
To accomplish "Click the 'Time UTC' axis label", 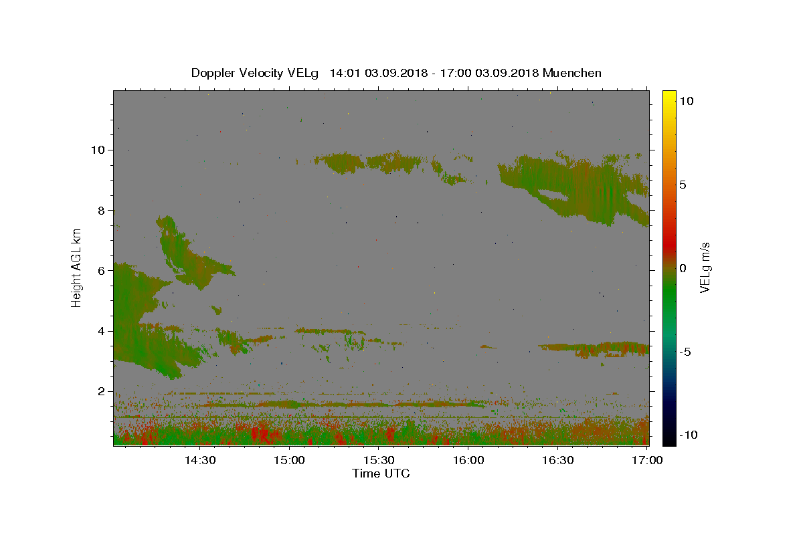I will coord(381,473).
